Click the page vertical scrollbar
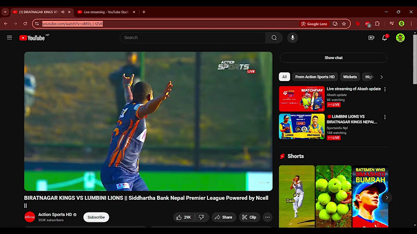The width and height of the screenshot is (417, 234). (415, 59)
